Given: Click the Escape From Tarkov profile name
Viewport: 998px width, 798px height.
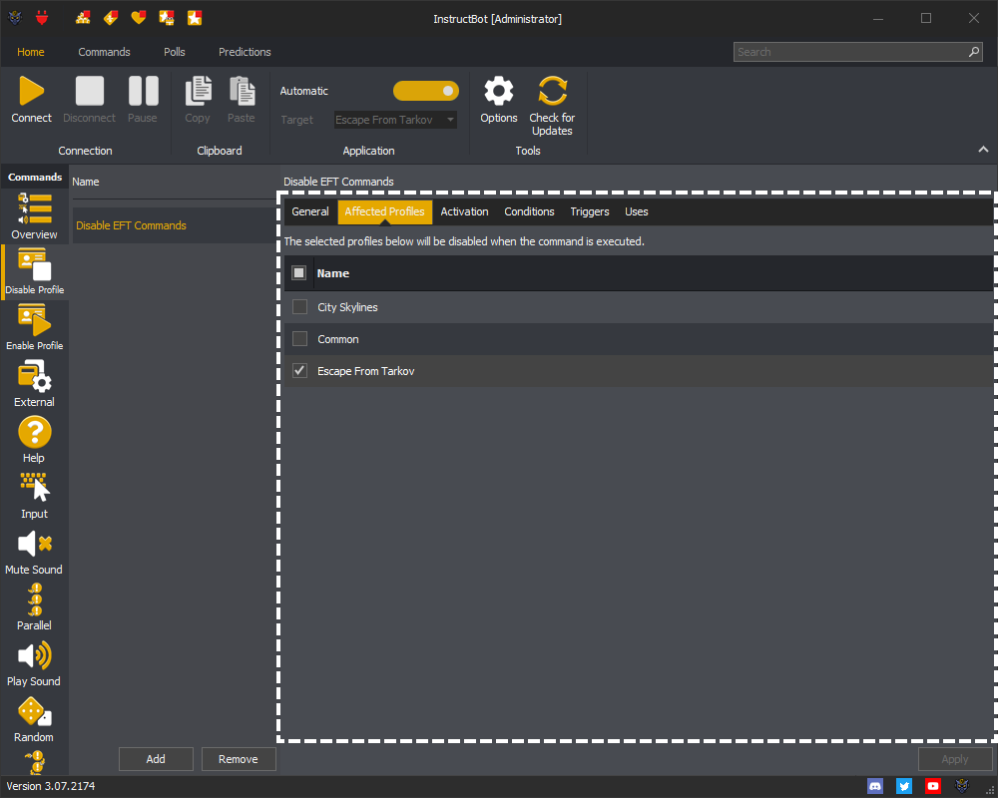Looking at the screenshot, I should 366,371.
